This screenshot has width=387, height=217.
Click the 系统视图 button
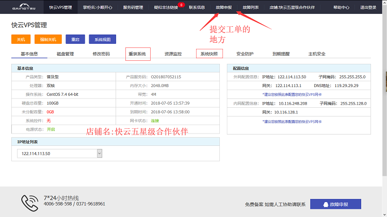[103, 39]
